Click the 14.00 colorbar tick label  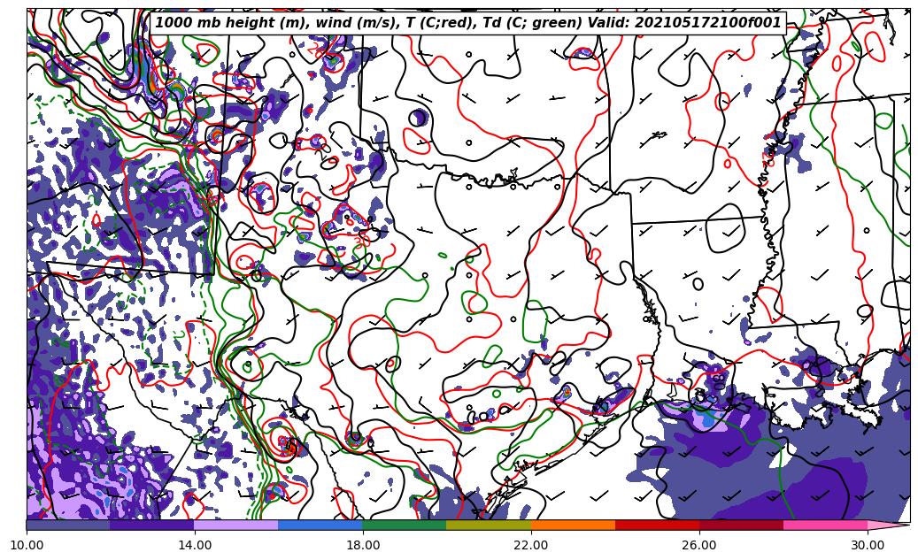coord(195,545)
